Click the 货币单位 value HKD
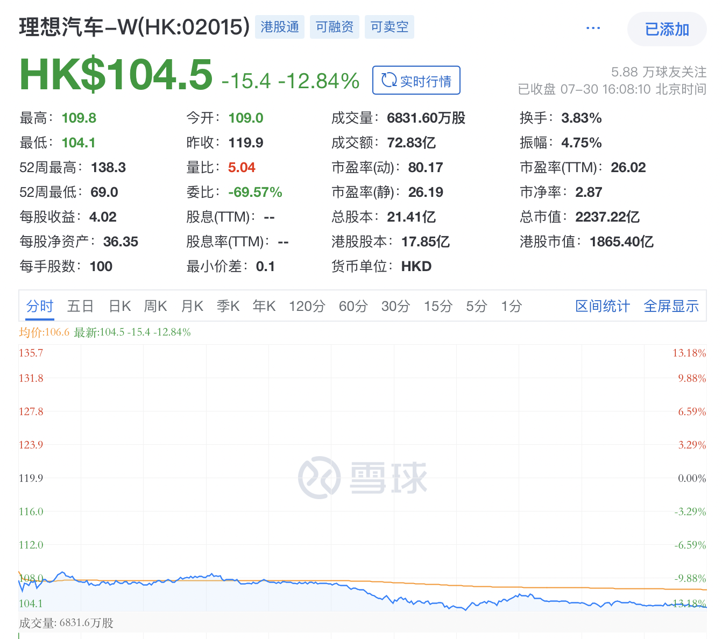 pyautogui.click(x=416, y=266)
